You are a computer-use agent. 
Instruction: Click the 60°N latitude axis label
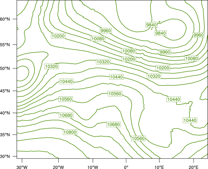click(x=5, y=19)
